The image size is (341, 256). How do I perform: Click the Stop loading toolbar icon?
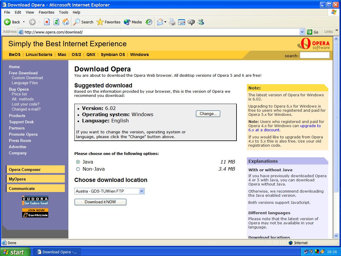pyautogui.click(x=47, y=22)
